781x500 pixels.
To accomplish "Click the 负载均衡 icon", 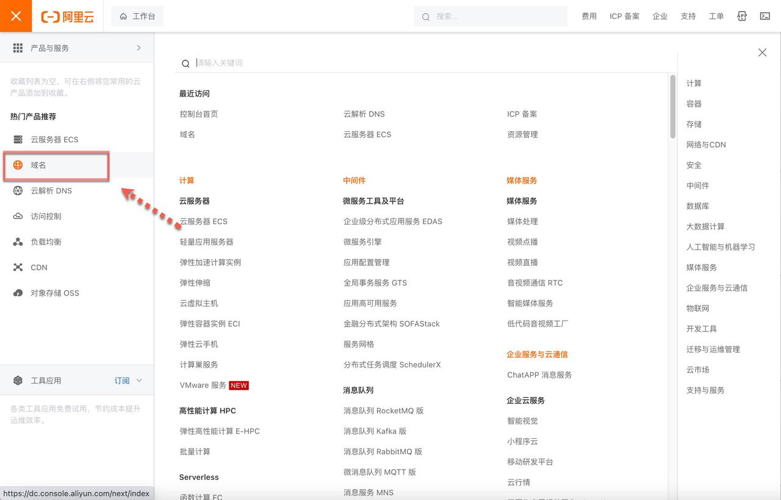I will click(x=18, y=242).
